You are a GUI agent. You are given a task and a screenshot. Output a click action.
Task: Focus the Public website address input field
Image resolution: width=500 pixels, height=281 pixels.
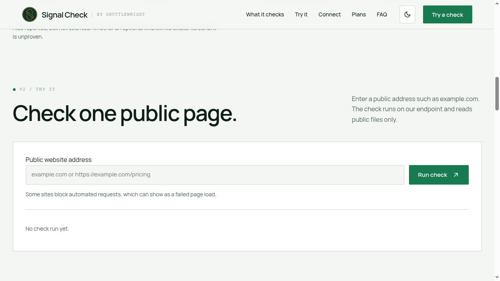click(215, 175)
